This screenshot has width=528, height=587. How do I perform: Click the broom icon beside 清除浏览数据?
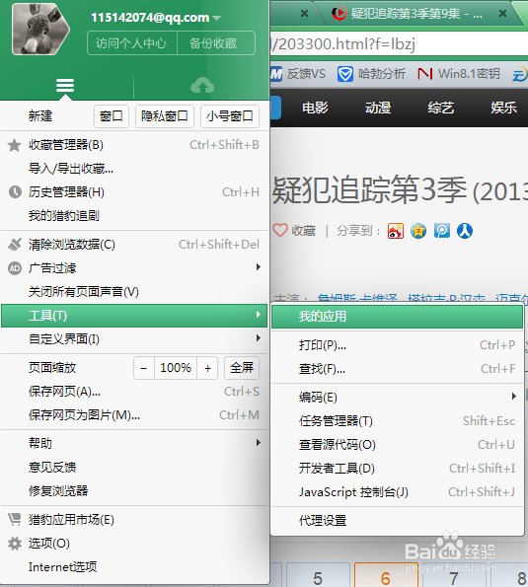[15, 245]
